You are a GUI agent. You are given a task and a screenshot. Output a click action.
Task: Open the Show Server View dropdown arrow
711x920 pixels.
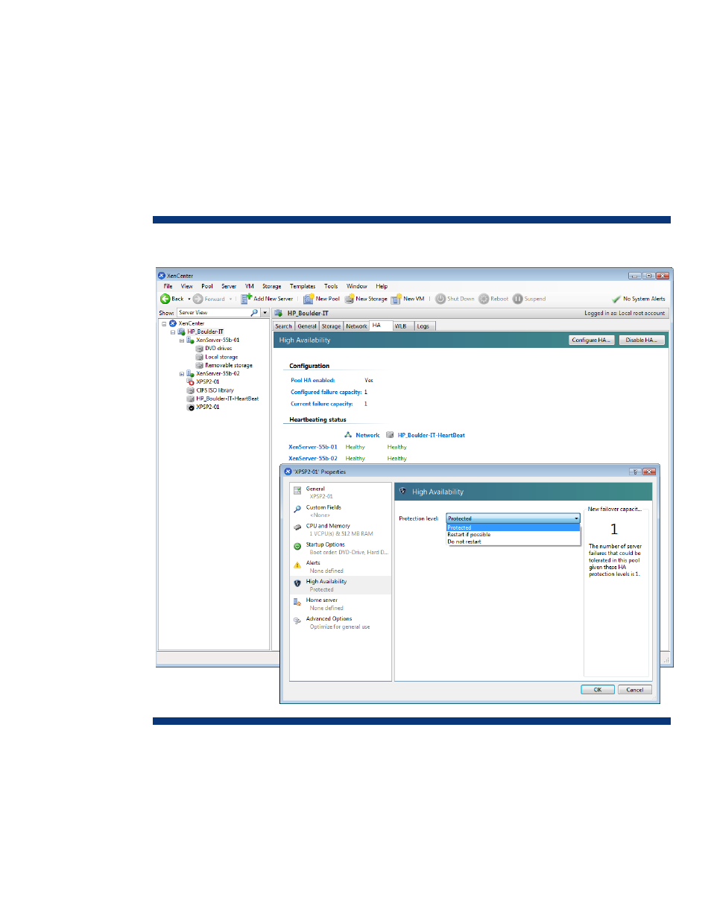click(265, 313)
